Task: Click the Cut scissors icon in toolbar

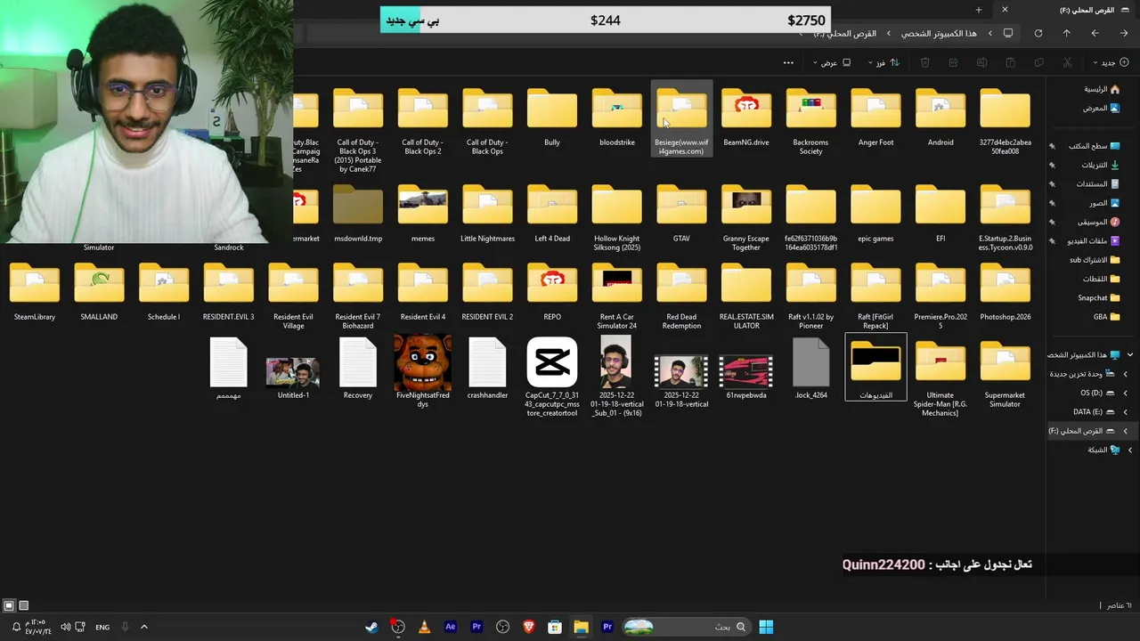Action: [x=1067, y=62]
